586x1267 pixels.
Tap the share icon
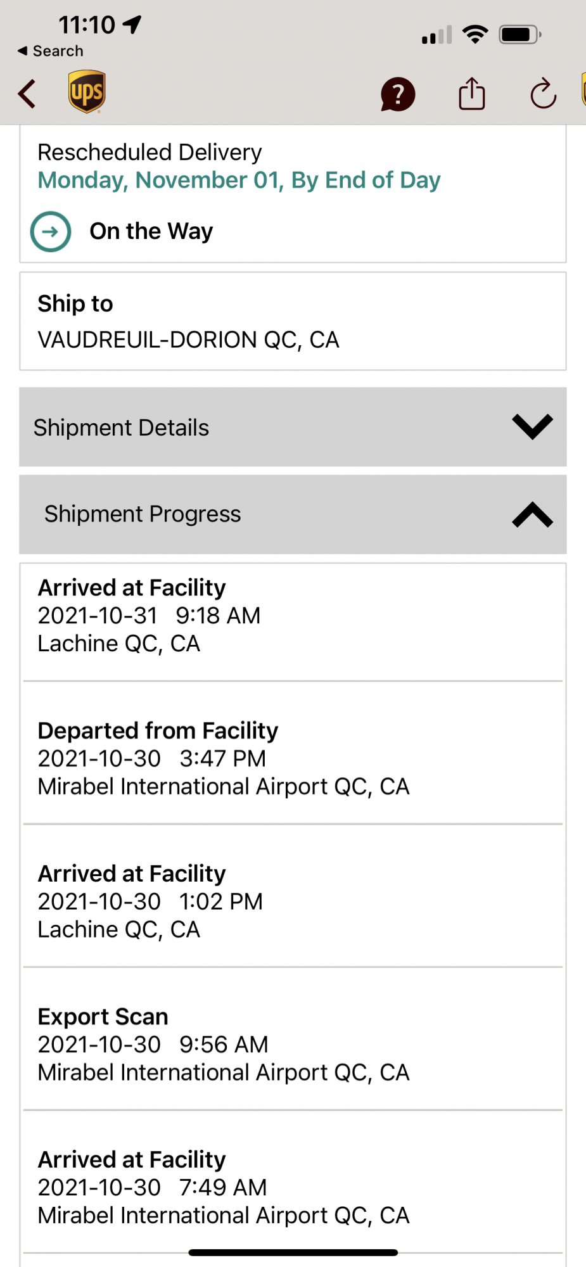(472, 94)
